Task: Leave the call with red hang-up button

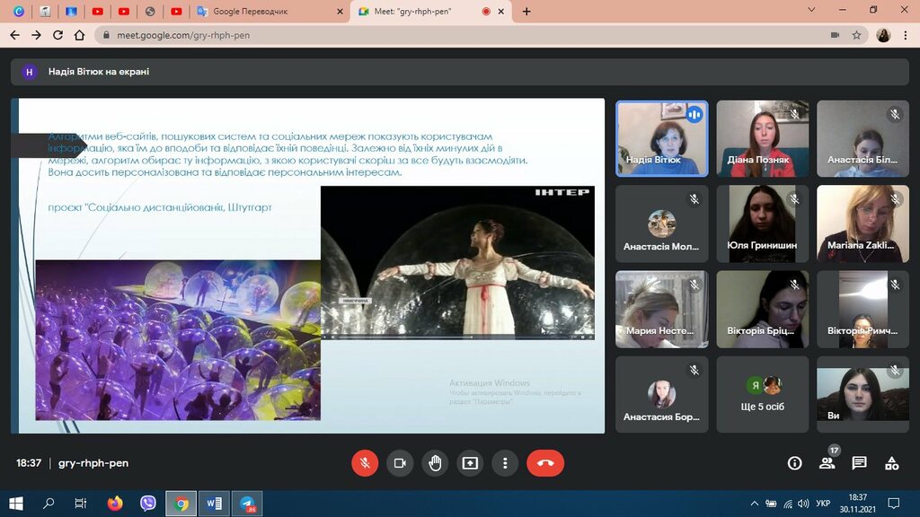Action: 545,463
